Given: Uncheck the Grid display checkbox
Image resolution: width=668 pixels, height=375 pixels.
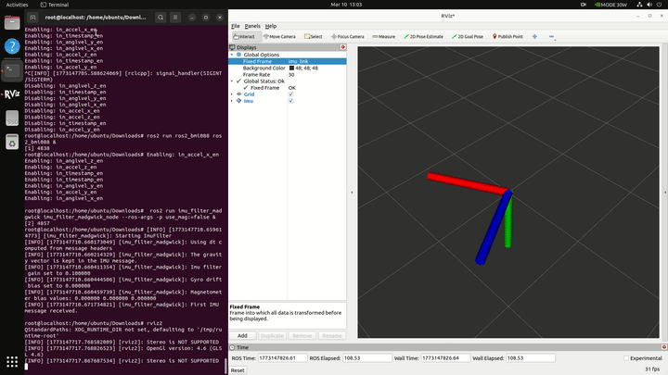Looking at the screenshot, I should (x=290, y=94).
